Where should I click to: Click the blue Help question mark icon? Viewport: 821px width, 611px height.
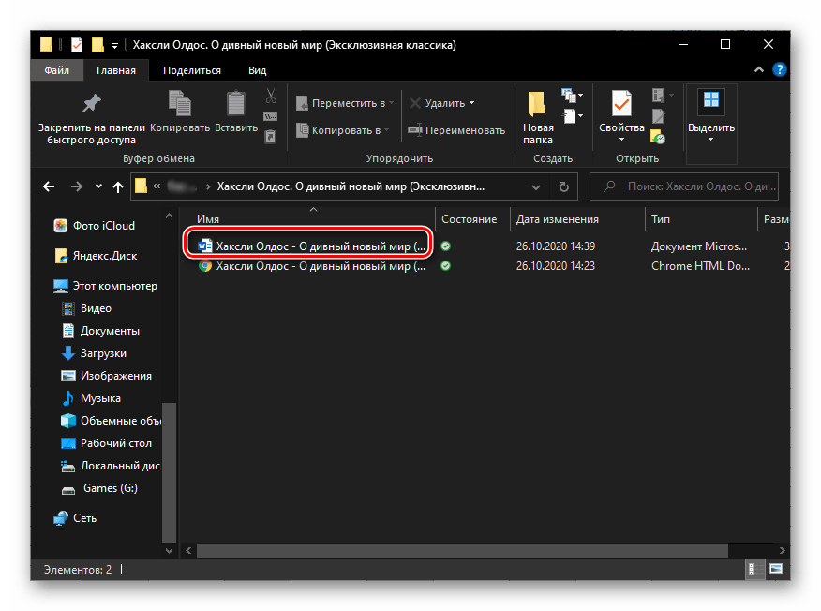(779, 69)
